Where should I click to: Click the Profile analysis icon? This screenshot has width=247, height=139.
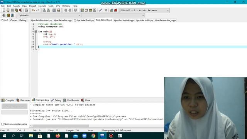pyautogui.click(x=112, y=10)
